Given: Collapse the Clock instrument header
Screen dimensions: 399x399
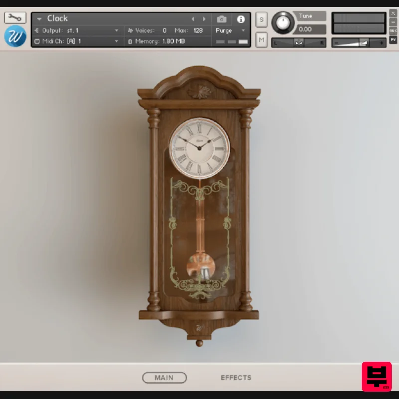Looking at the screenshot, I should [39, 18].
